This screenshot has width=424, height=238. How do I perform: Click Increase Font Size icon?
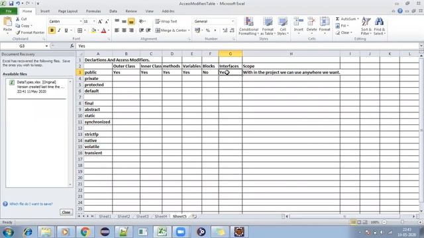(x=100, y=21)
